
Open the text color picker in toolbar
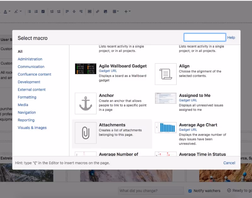[x=5, y=12]
